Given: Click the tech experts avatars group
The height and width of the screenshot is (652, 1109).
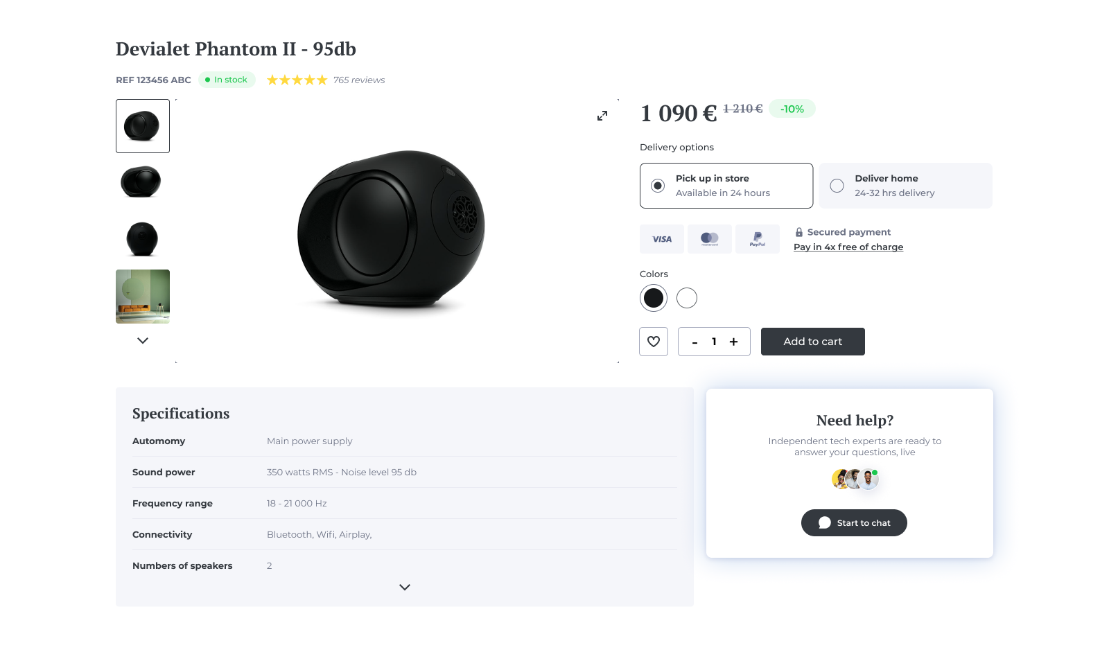Looking at the screenshot, I should [x=855, y=479].
